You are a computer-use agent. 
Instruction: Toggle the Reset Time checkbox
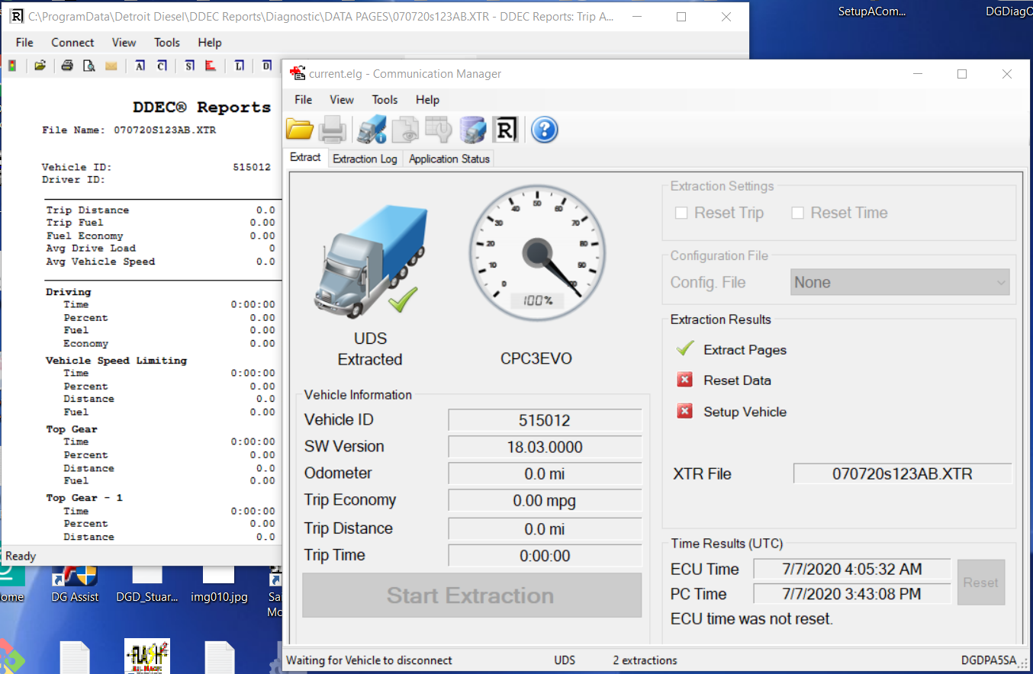pyautogui.click(x=797, y=213)
